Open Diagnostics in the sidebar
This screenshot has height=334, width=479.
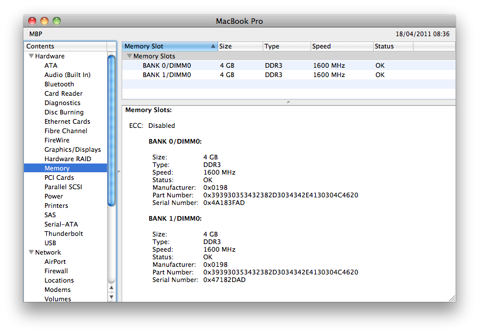[x=63, y=103]
